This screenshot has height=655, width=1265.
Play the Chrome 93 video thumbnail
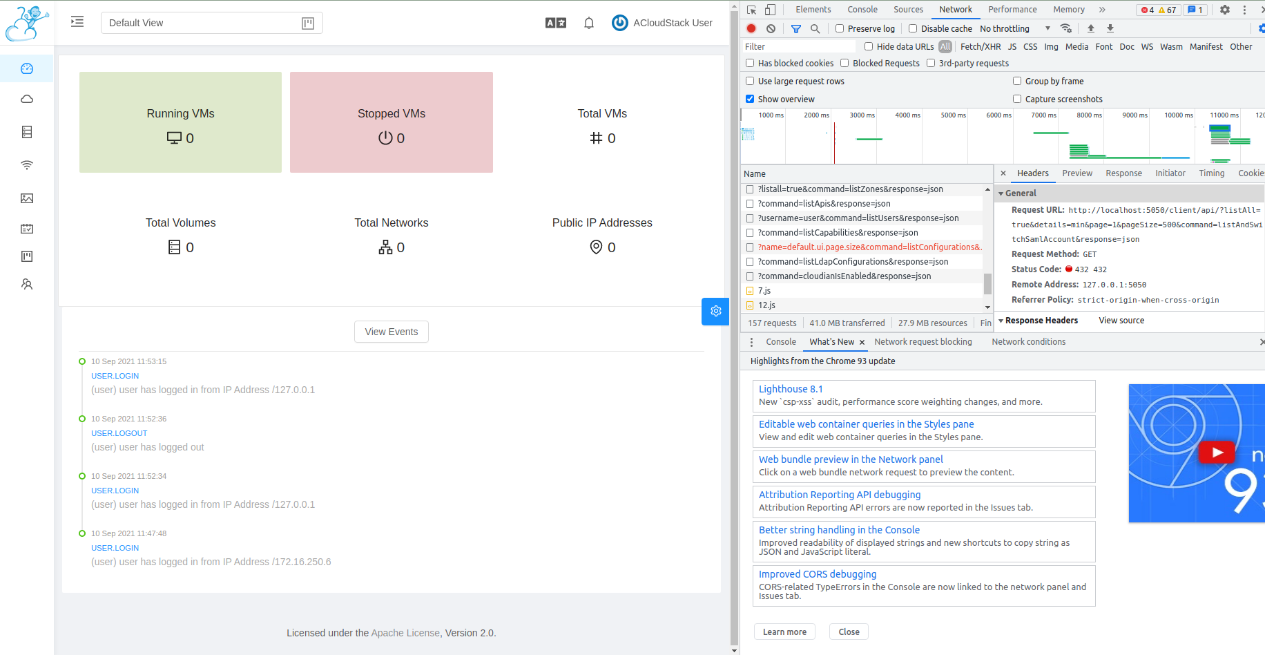pos(1217,453)
